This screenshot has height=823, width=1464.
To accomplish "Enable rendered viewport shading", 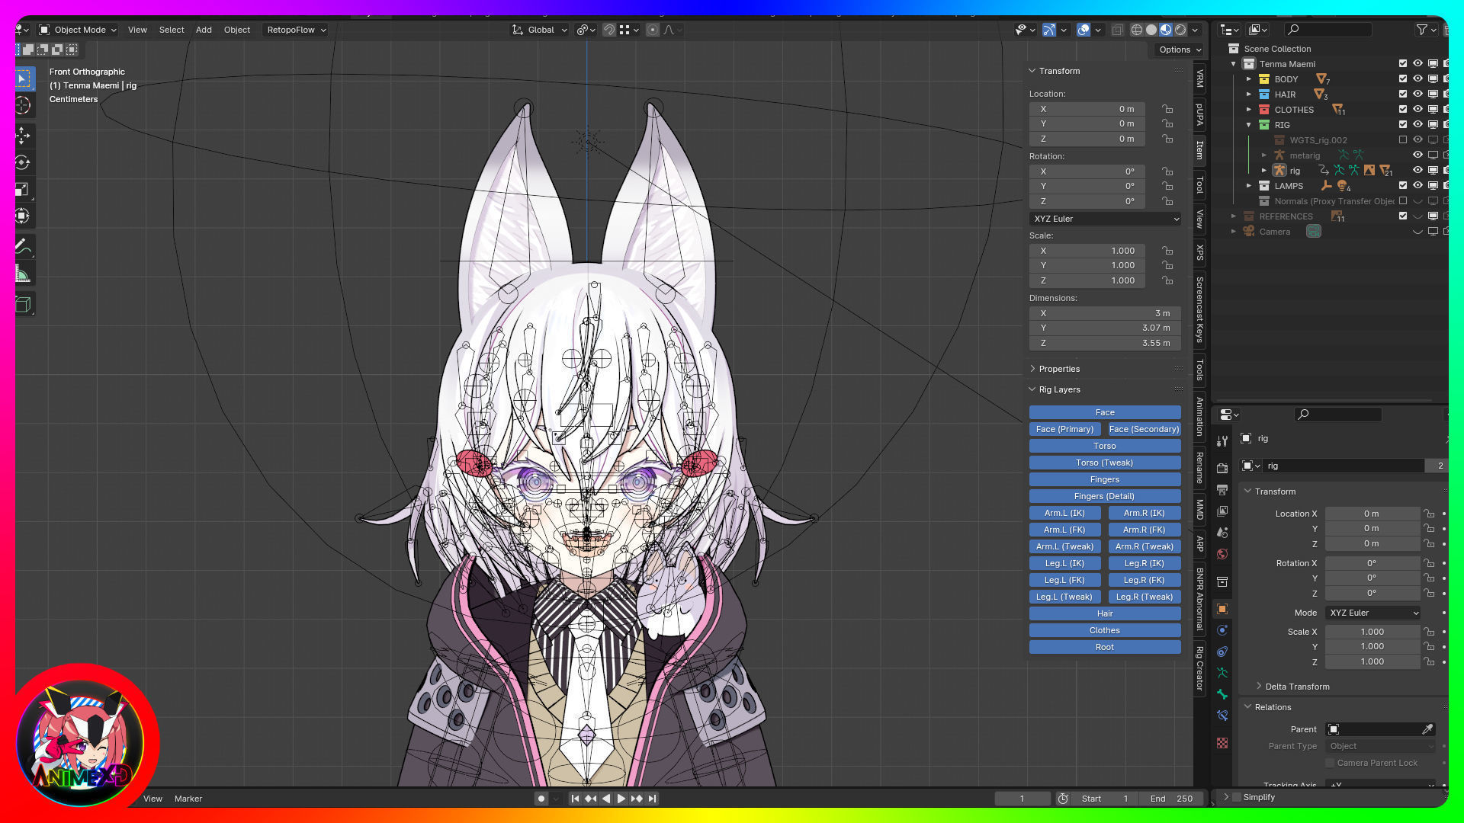I will 1180,30.
